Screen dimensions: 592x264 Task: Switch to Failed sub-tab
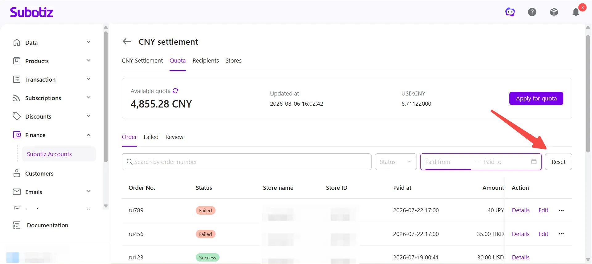[151, 137]
